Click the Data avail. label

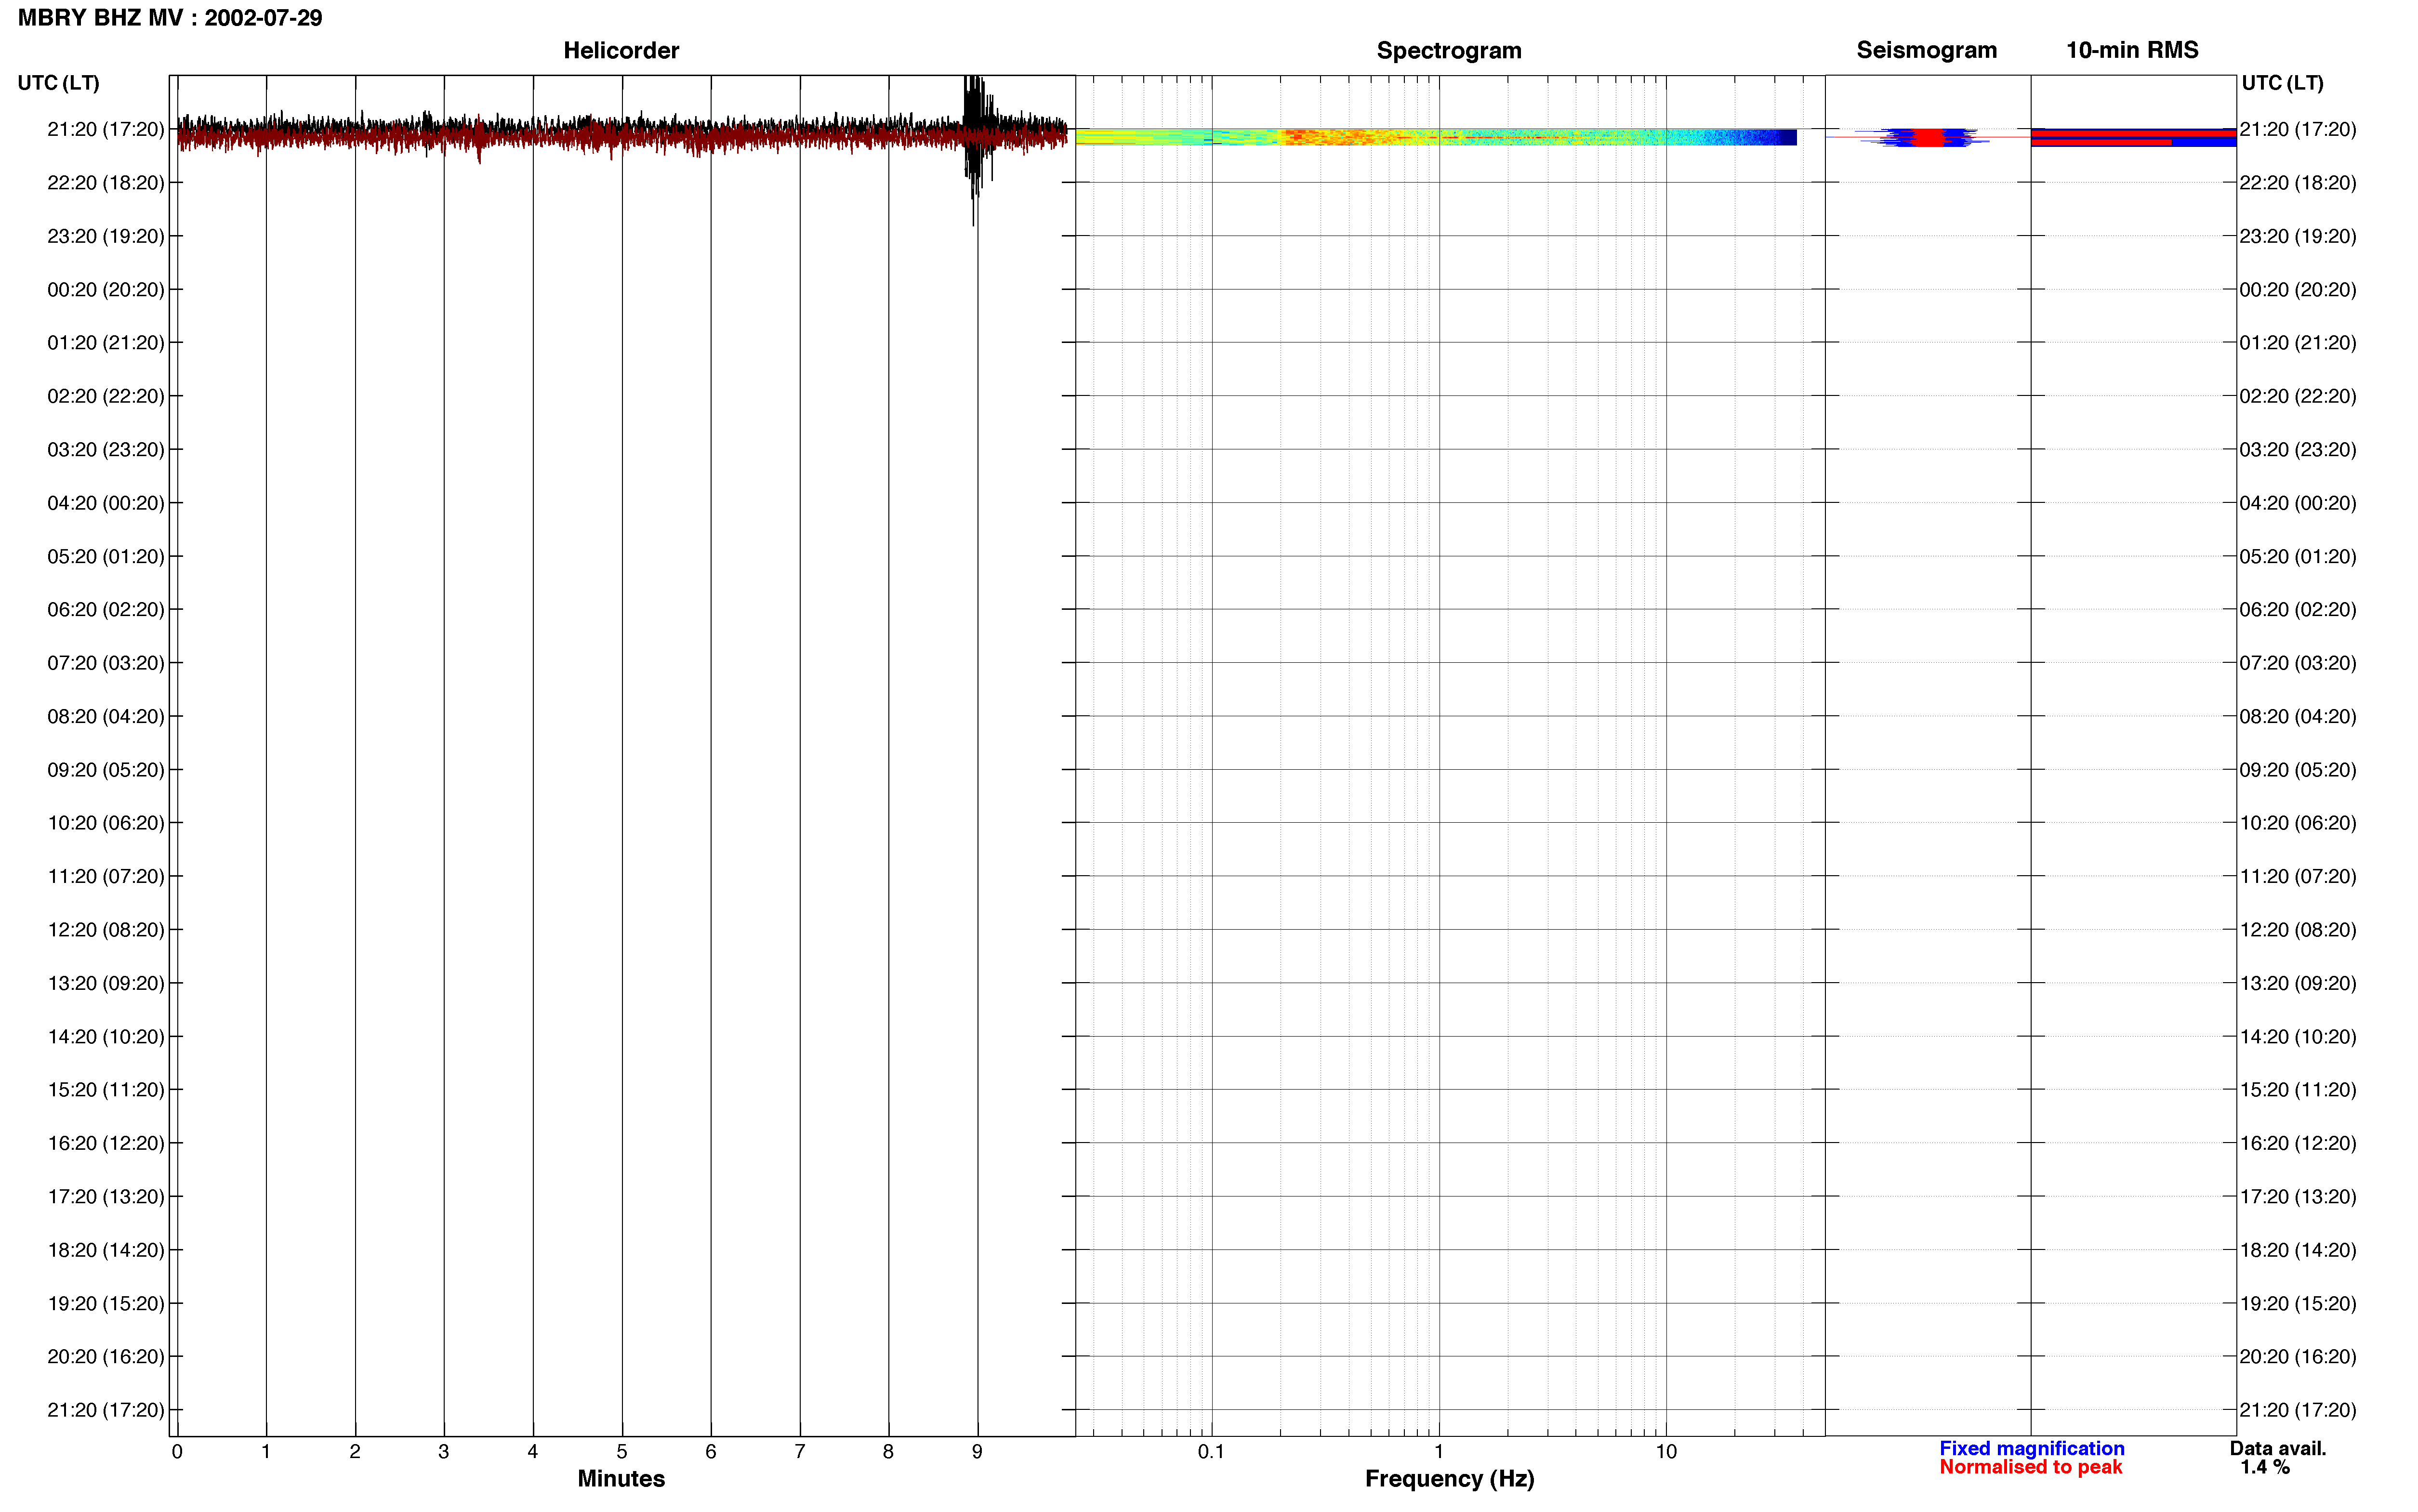tap(2277, 1448)
